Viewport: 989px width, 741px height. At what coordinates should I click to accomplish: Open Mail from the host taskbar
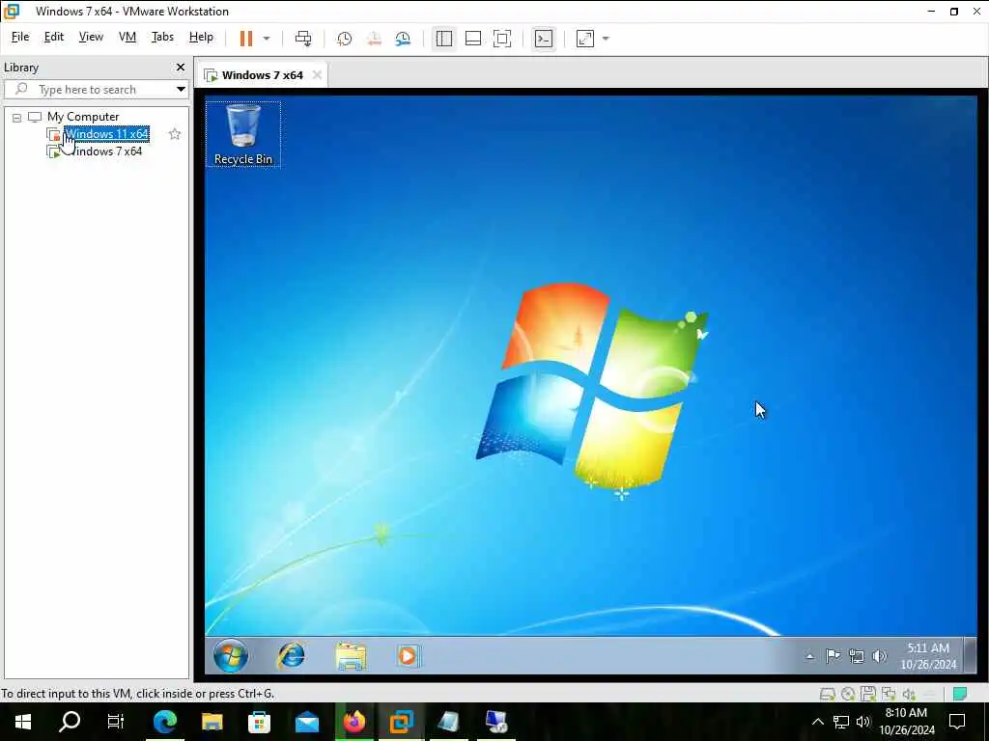click(307, 722)
